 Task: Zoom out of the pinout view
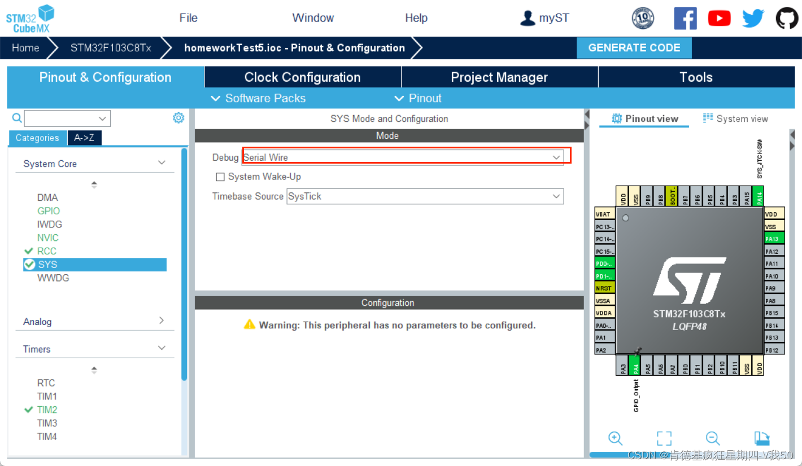point(713,438)
